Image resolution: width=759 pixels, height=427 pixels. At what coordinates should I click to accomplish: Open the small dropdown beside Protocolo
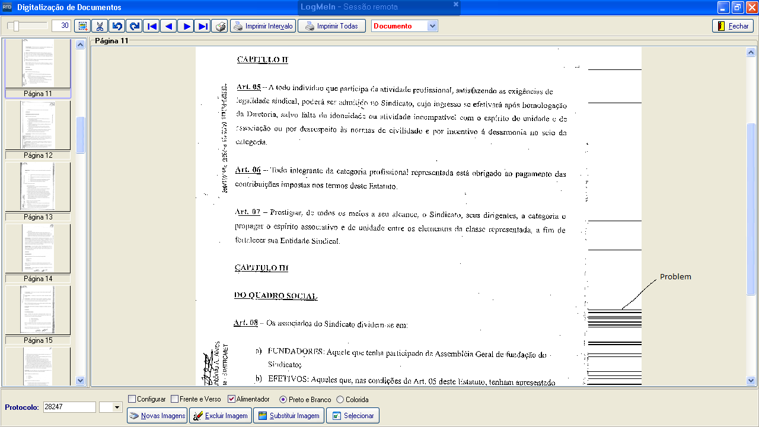tap(116, 407)
